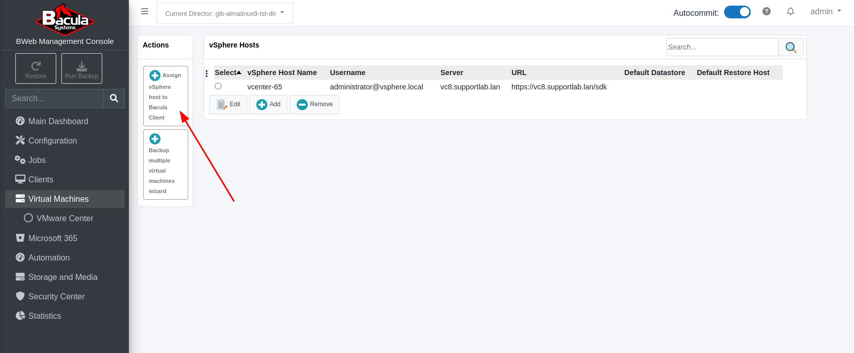854x353 pixels.
Task: Click the VMware Center circle icon
Action: [x=29, y=218]
